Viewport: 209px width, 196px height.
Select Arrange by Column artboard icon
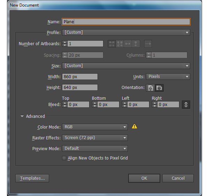[136, 44]
